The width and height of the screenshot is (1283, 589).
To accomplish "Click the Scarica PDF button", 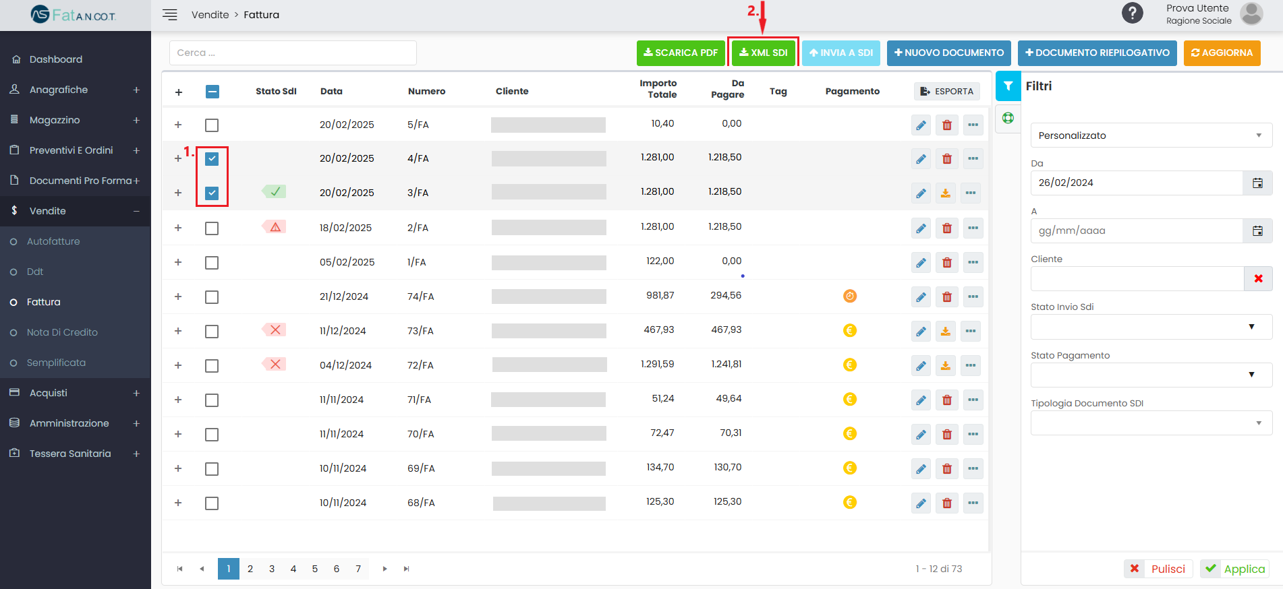I will [x=681, y=53].
